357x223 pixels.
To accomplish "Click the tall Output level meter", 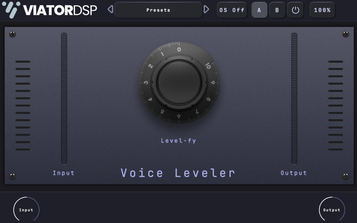I will coord(294,98).
